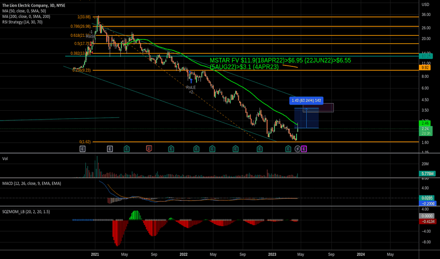This screenshot has width=440, height=259.
Task: Click the teal earnings marker between 2022 and May 2022
Action: (196, 149)
